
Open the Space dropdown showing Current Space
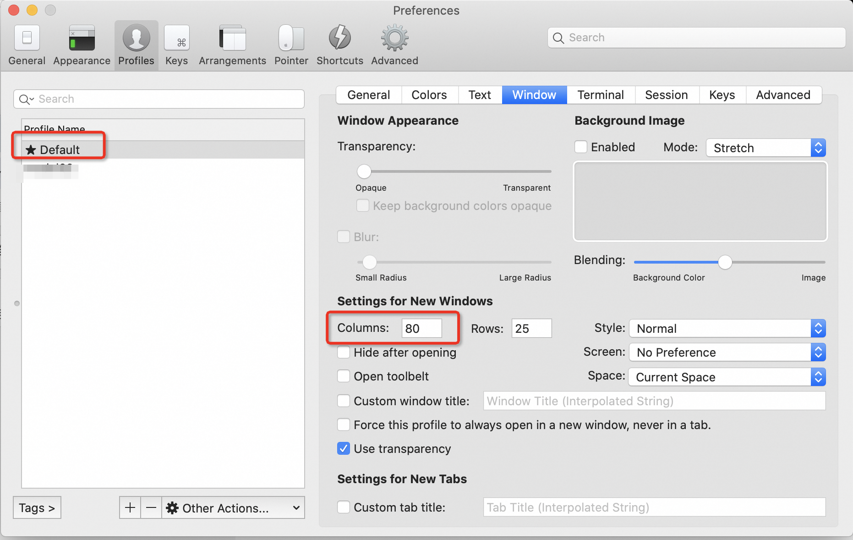[x=727, y=377]
